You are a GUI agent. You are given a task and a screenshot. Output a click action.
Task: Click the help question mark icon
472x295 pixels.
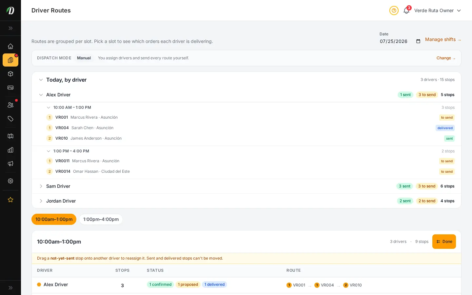pyautogui.click(x=394, y=10)
